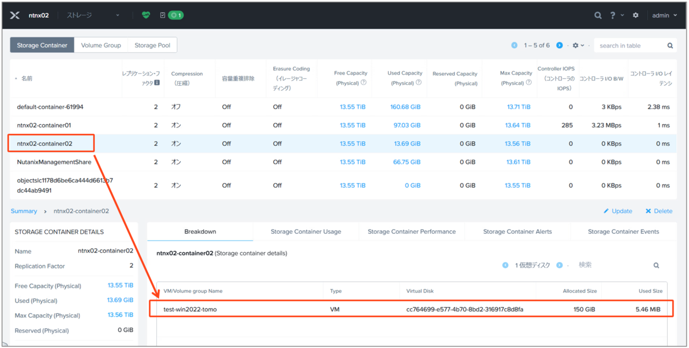
Task: Go to next page of storage containers
Action: coord(559,45)
